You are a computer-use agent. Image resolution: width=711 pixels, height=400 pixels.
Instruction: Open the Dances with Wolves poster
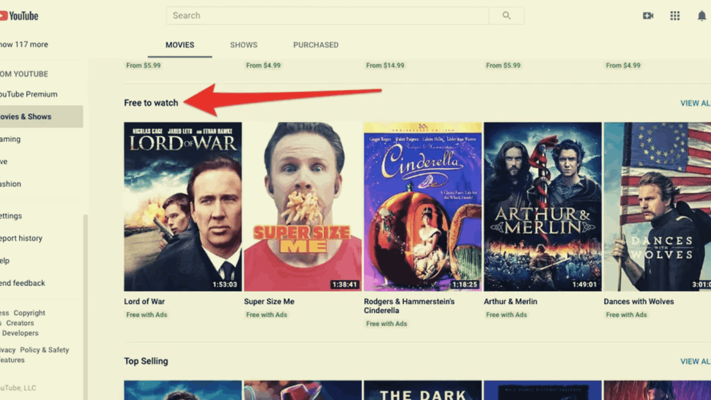pos(657,207)
